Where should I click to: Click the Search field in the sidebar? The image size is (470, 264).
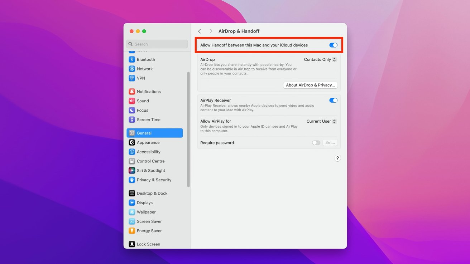[x=157, y=44]
